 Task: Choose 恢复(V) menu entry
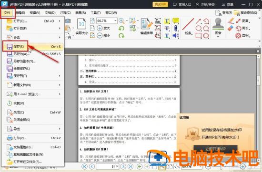tap(33, 103)
